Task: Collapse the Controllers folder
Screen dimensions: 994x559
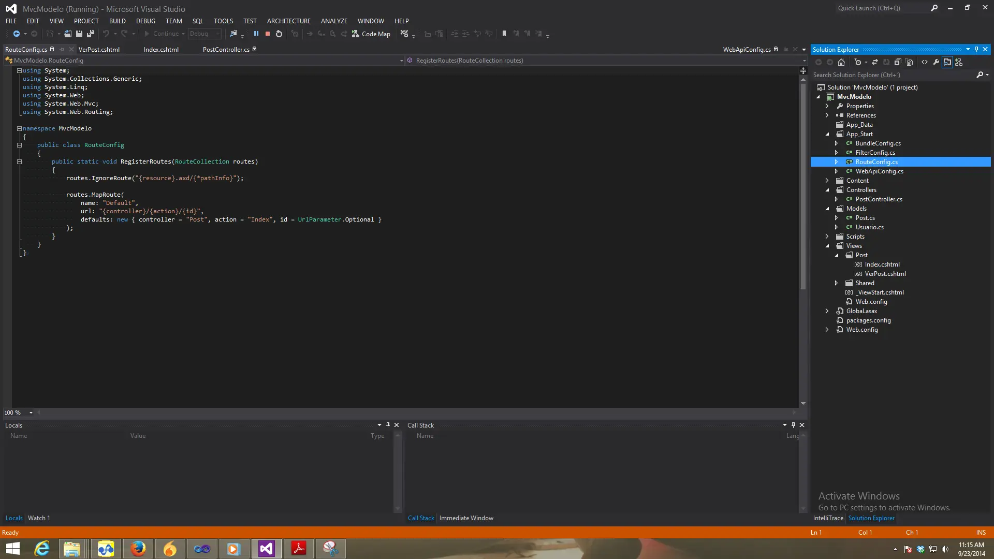Action: 827,190
